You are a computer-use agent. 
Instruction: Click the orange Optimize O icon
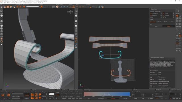(9, 95)
